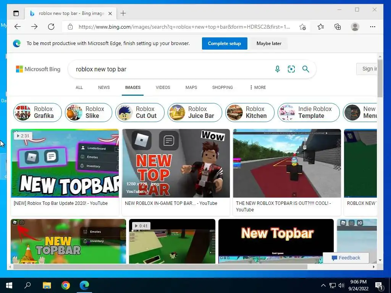Open volume speaker tray icon
Image resolution: width=391 pixels, height=293 pixels.
(341, 285)
